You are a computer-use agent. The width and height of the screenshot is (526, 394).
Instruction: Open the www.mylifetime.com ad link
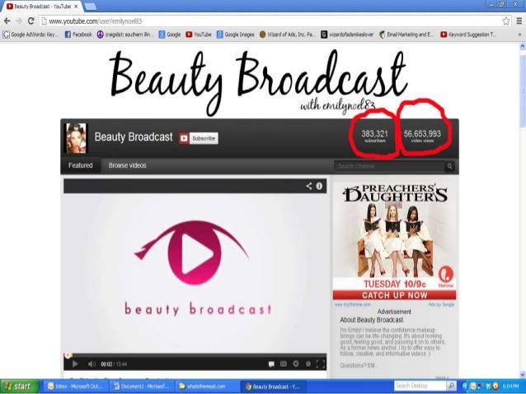[x=353, y=304]
